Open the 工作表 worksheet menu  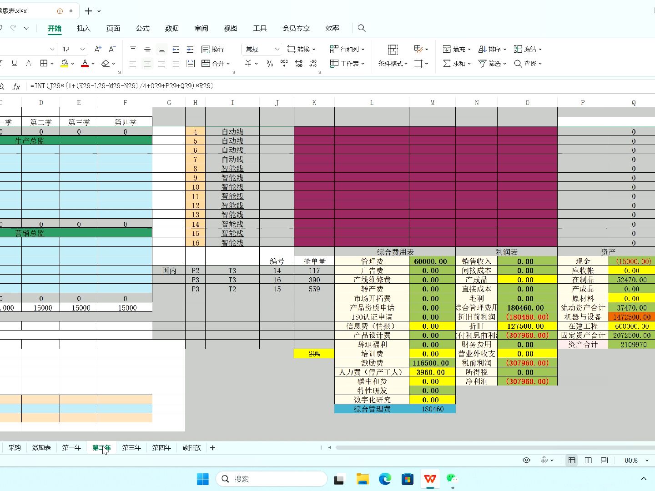[x=347, y=64]
